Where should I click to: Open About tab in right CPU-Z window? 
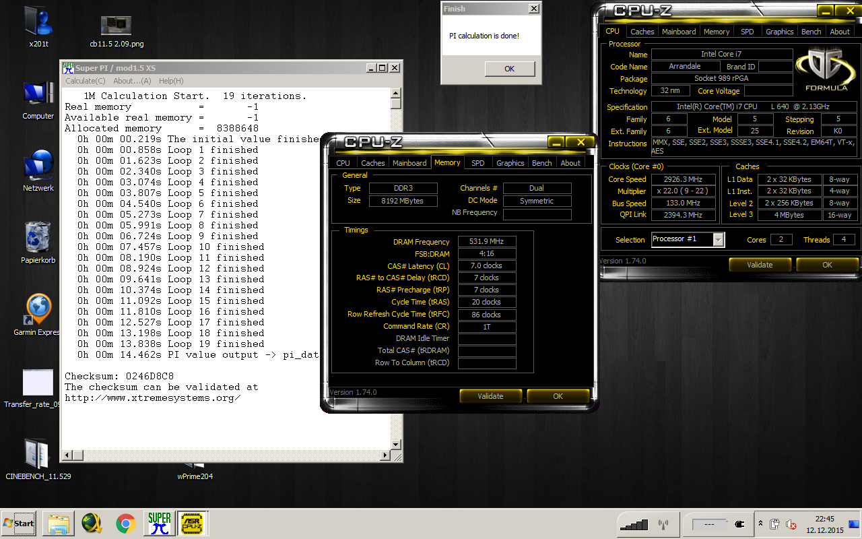[840, 32]
